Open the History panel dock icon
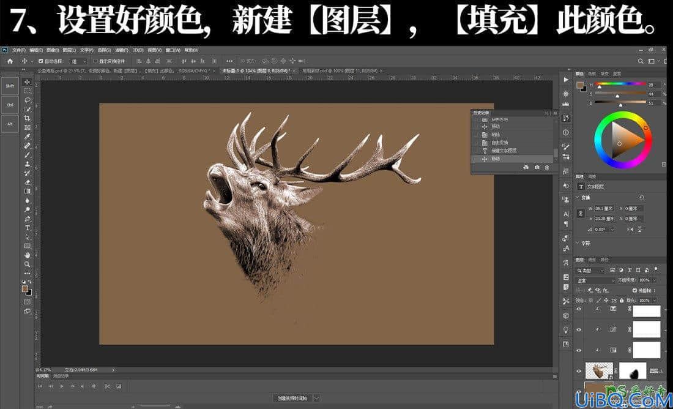673x409 pixels. pos(566,118)
